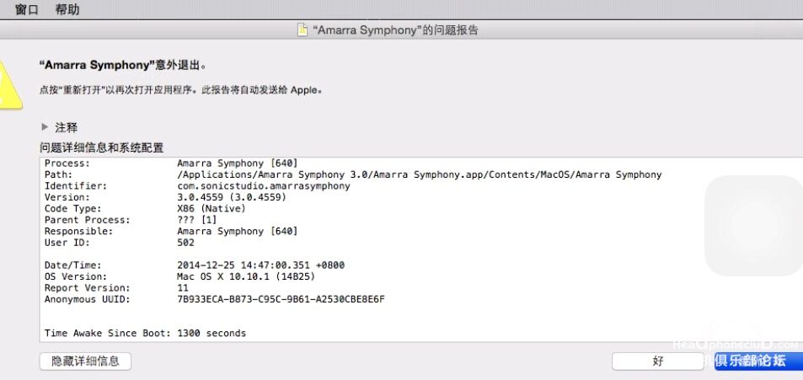Click the 点按"重新打开" description sentence

[181, 89]
